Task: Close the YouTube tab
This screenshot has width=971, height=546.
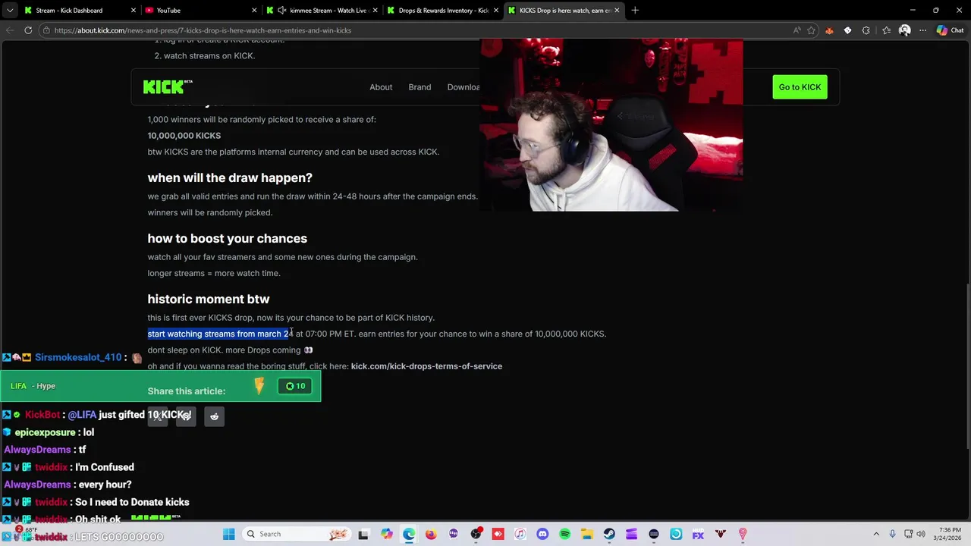Action: click(x=254, y=10)
